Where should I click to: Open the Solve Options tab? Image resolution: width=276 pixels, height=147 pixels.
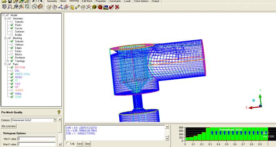point(141,1)
